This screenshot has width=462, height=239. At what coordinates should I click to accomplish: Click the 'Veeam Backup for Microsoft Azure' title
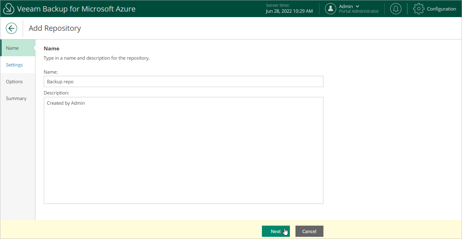tap(76, 9)
